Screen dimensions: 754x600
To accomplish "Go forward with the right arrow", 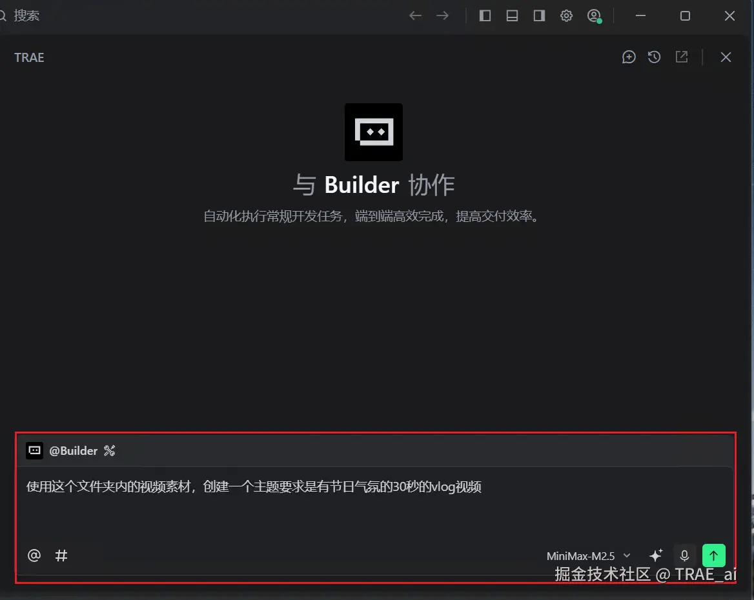I will (442, 16).
